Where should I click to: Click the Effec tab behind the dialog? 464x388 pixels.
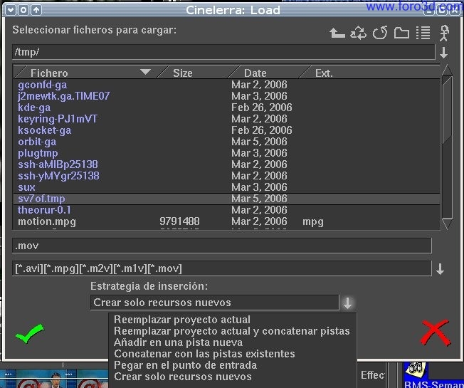(x=372, y=375)
